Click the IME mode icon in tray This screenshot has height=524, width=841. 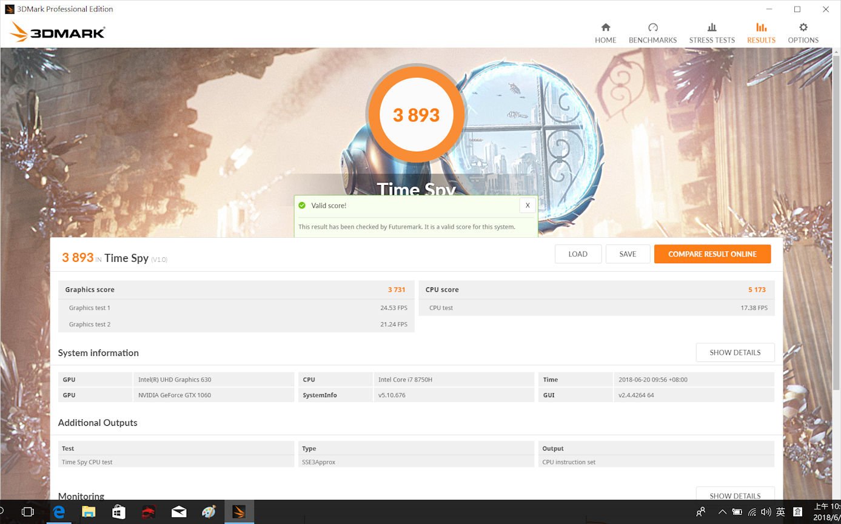797,512
